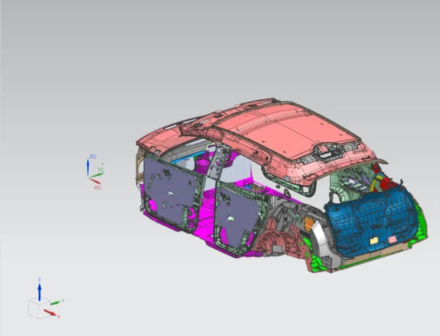Select the purple front door trim panel
The image size is (440, 336).
click(170, 189)
